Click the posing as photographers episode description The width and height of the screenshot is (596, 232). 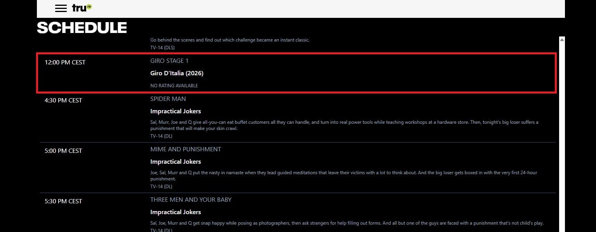coord(347,223)
